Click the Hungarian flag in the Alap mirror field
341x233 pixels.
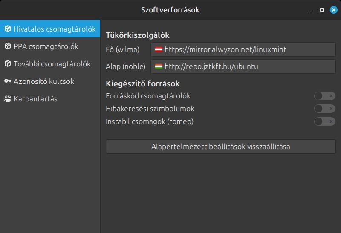[x=159, y=66]
